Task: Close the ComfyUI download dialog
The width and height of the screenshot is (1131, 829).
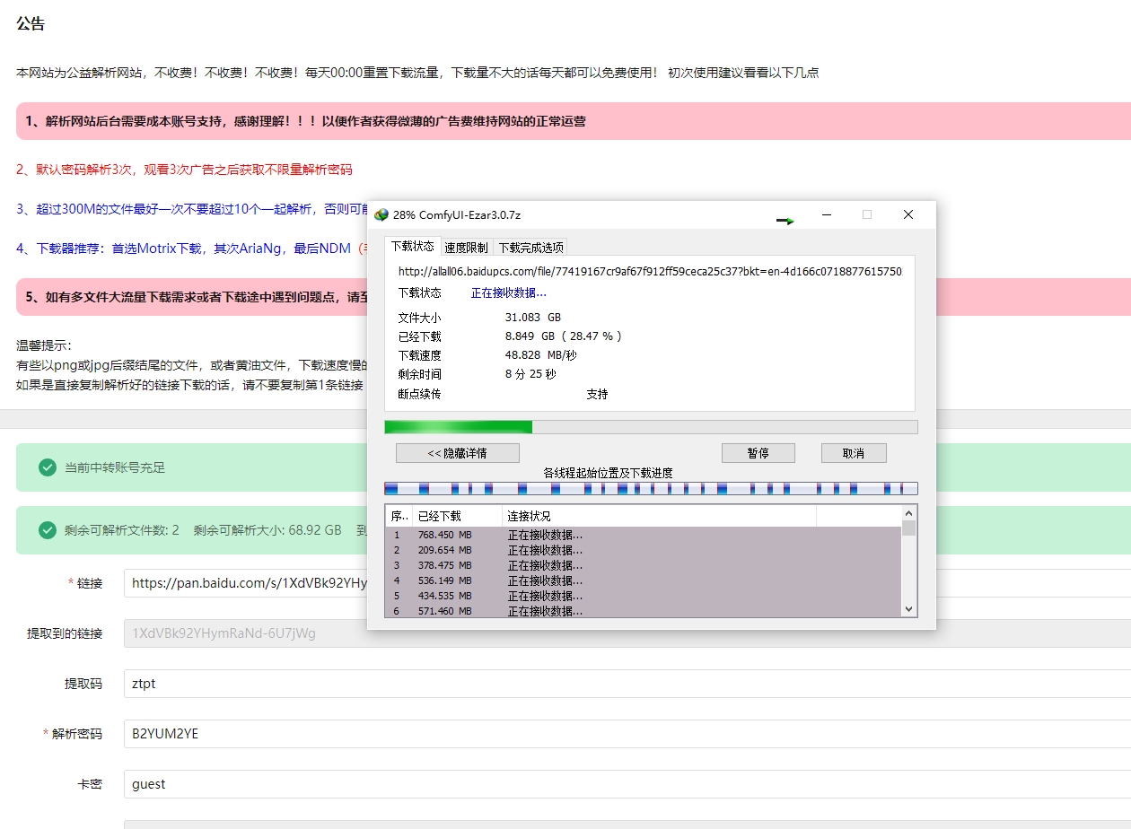Action: coord(907,214)
